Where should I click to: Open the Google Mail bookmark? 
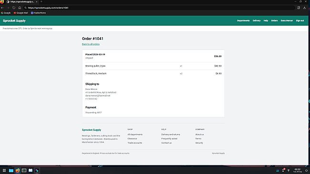(21, 13)
